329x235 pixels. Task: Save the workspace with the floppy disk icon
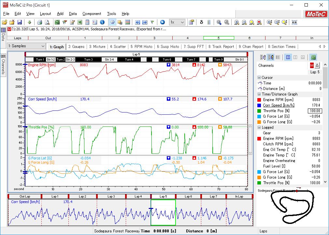coord(20,22)
